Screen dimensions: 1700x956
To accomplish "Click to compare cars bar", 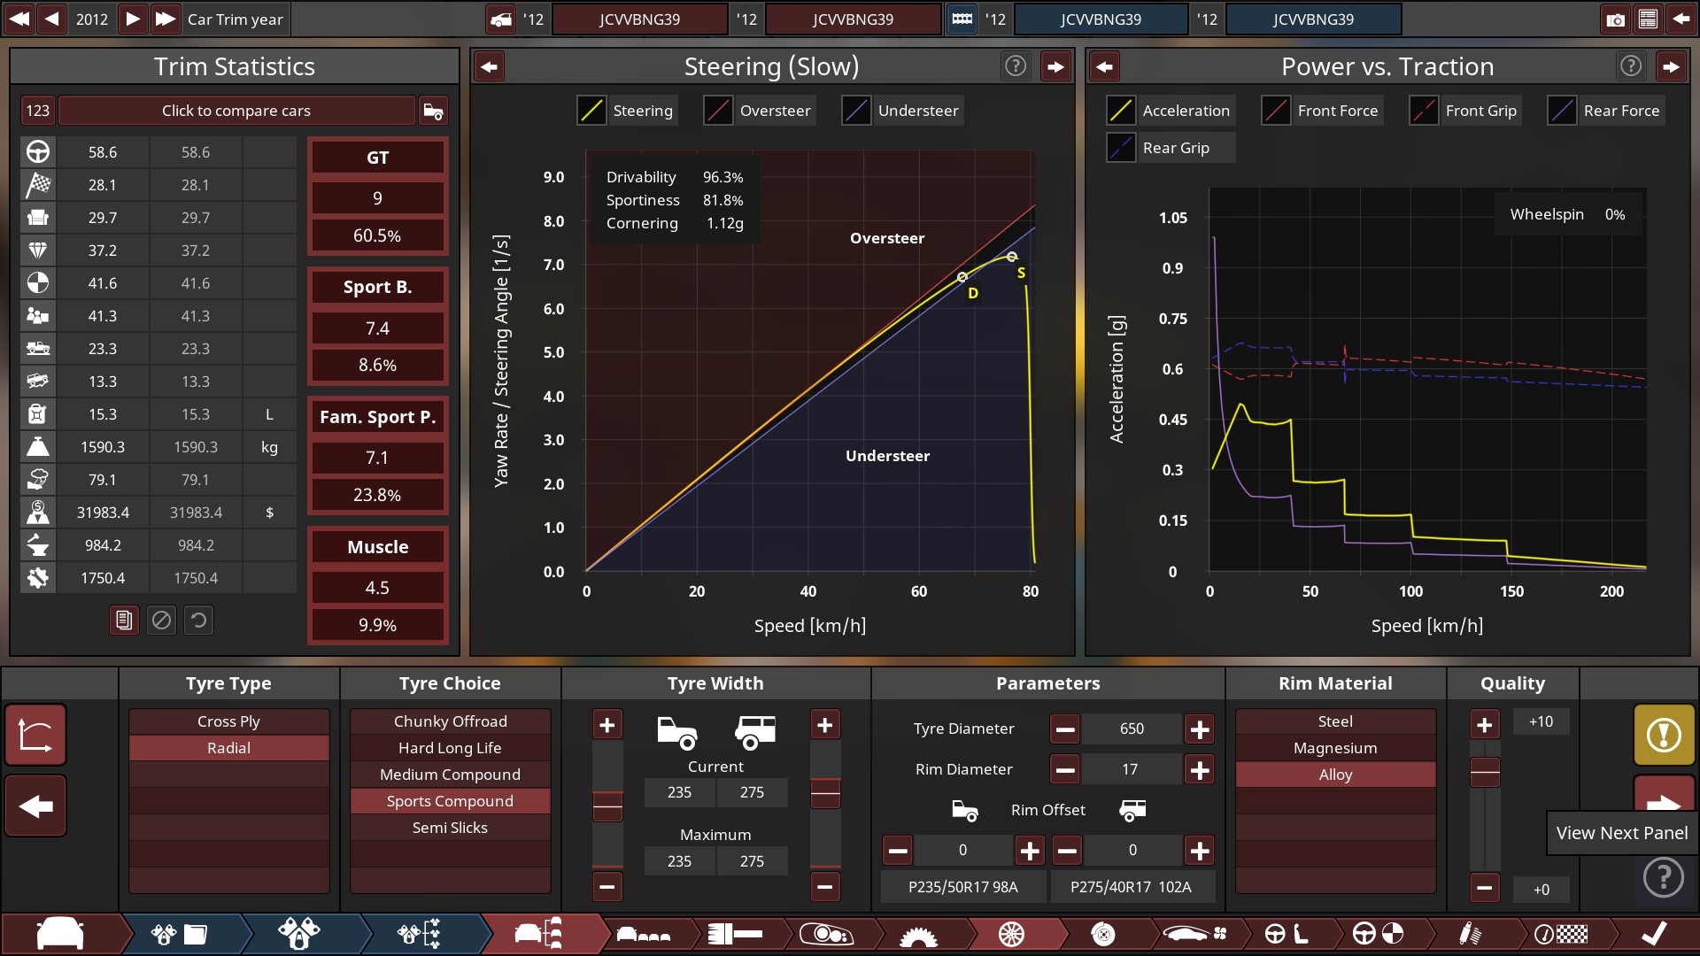I will click(x=236, y=111).
